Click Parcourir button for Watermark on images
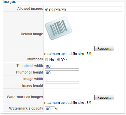 104,97
